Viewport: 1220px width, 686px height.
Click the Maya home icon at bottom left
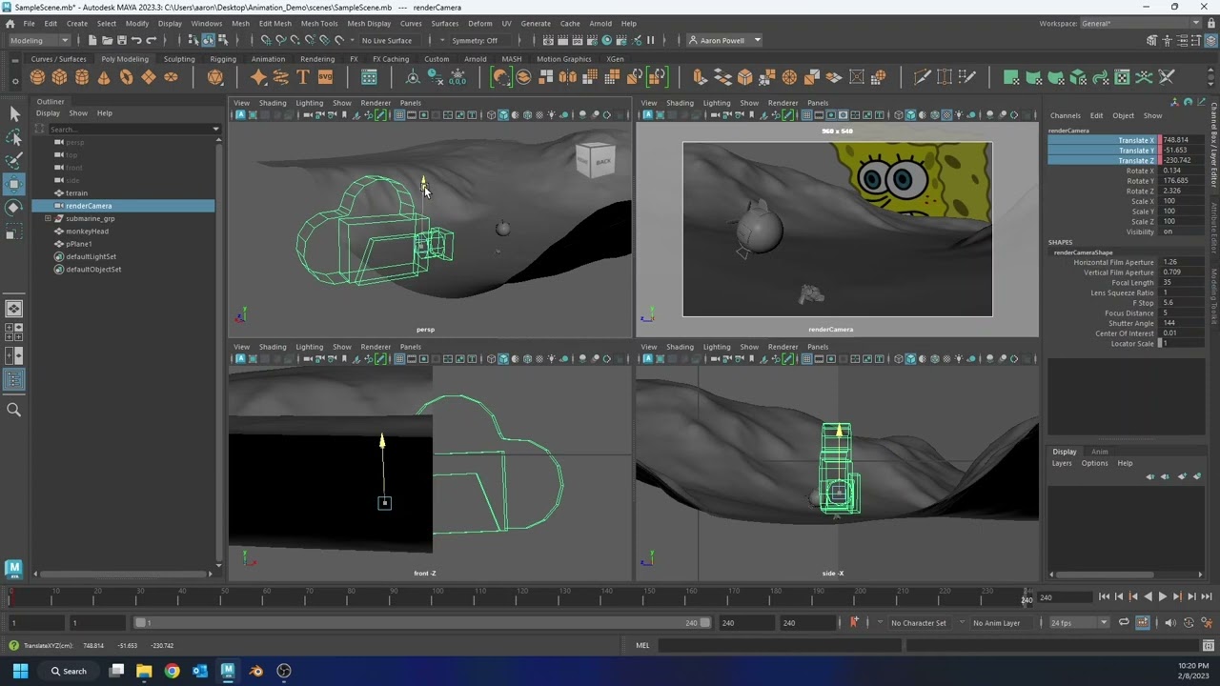13,569
